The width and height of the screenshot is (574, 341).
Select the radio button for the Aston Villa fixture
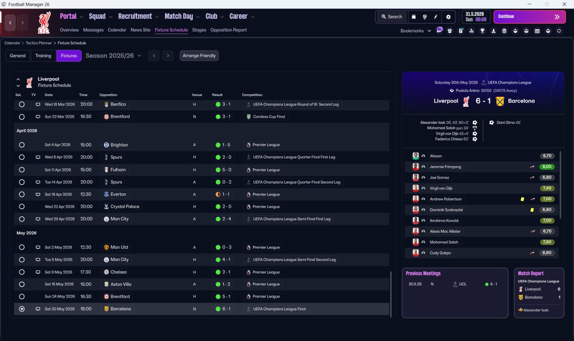tap(22, 284)
